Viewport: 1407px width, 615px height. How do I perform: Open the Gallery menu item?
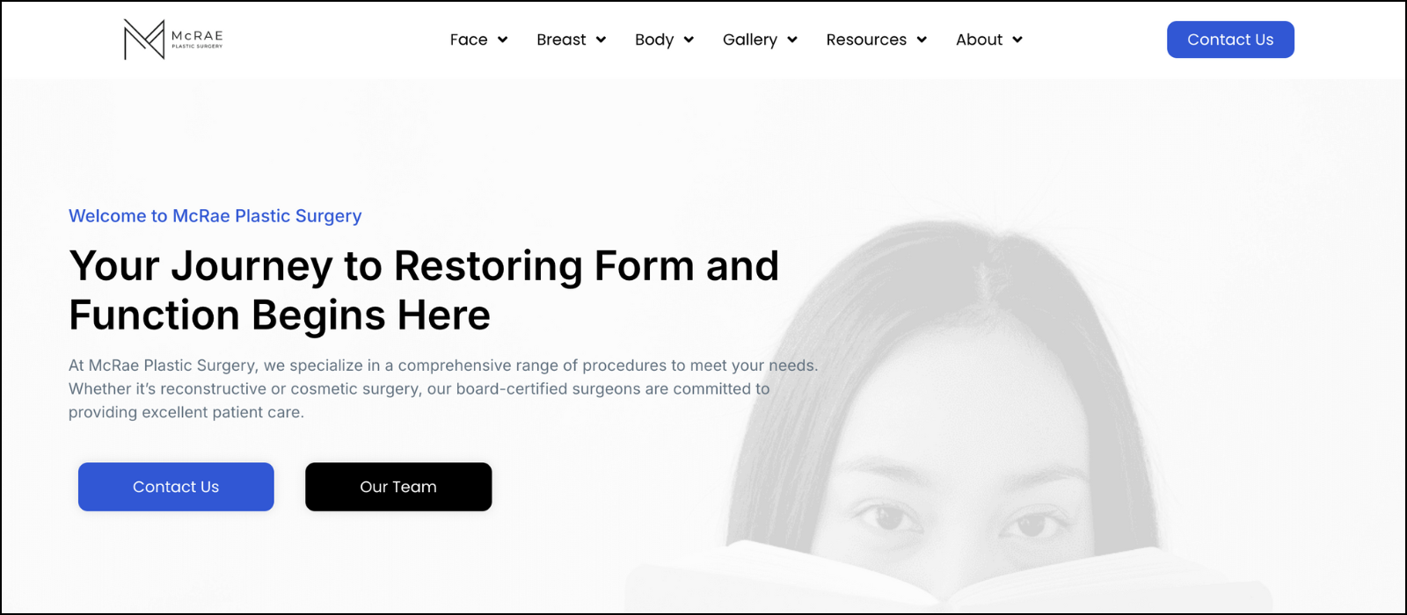[x=750, y=40]
